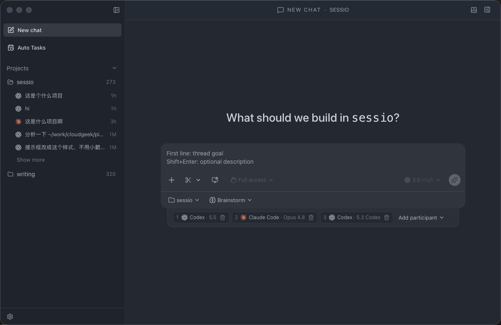Open the thread named "hi"
The height and width of the screenshot is (325, 501).
click(63, 108)
